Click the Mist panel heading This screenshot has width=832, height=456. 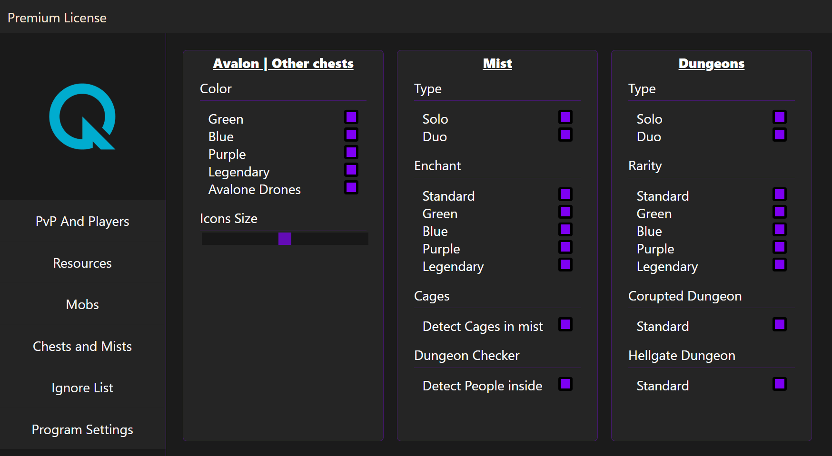coord(497,64)
